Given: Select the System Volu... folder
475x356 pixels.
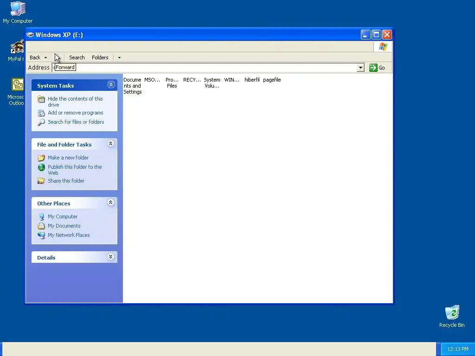Looking at the screenshot, I should coord(212,83).
